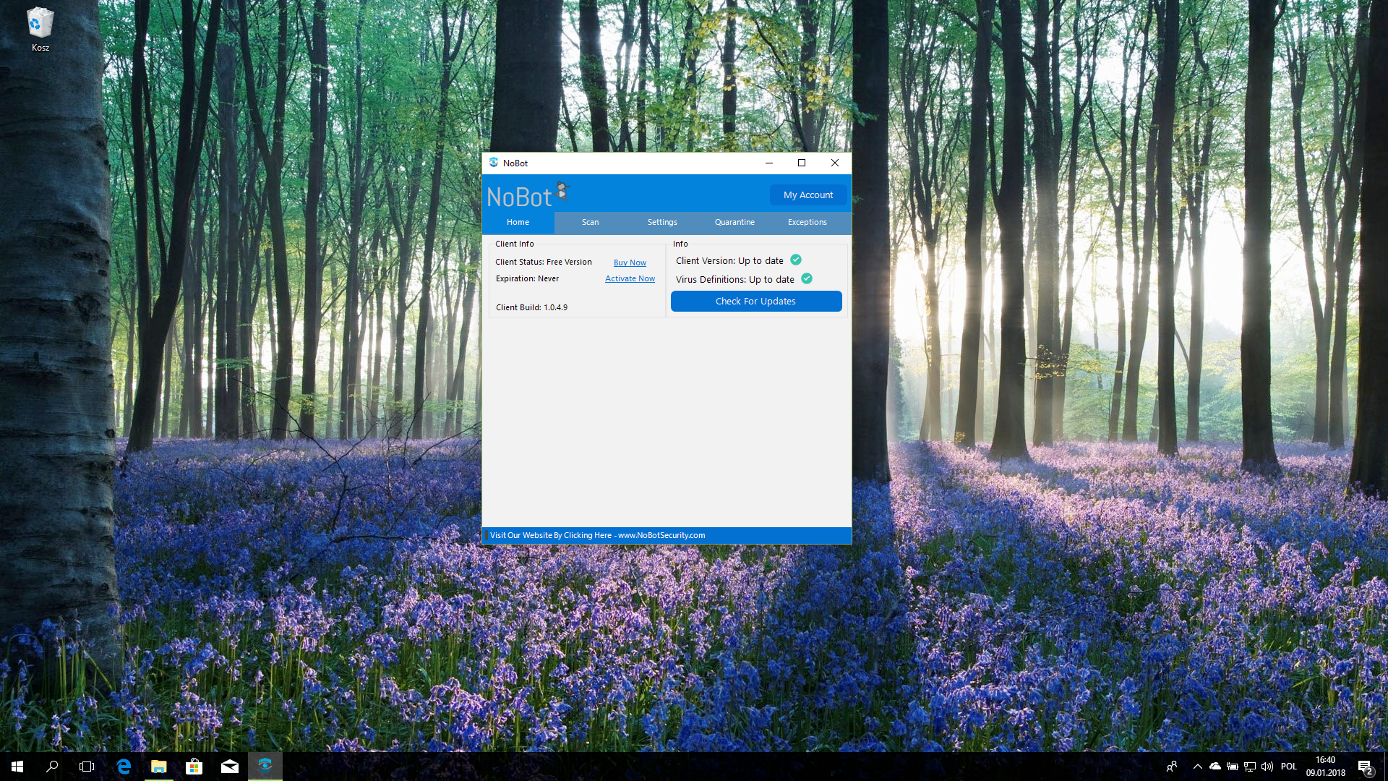Click the NoBot logo in the header
1388x781 pixels.
[x=528, y=195]
